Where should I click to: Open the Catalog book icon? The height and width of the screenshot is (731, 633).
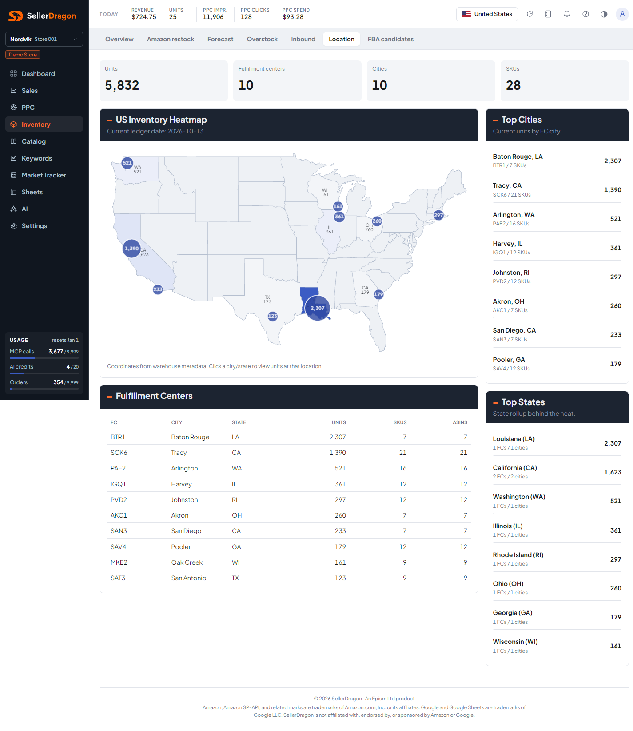click(14, 141)
